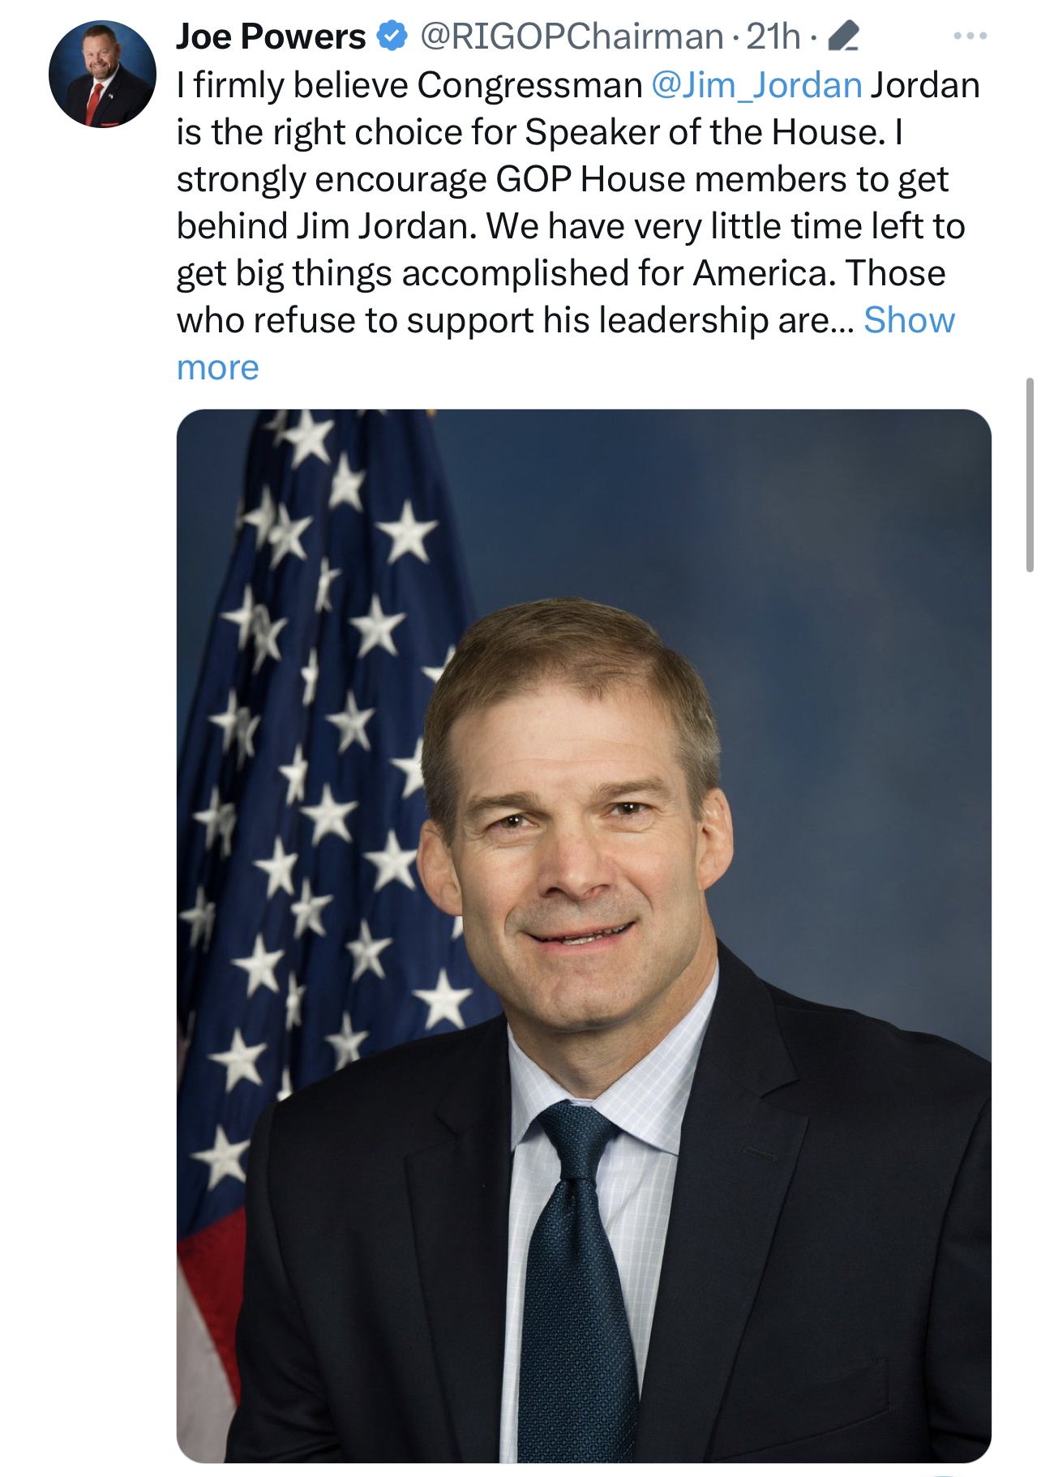Image resolution: width=1041 pixels, height=1477 pixels.
Task: Click the 21h post timestamp
Action: [x=773, y=36]
